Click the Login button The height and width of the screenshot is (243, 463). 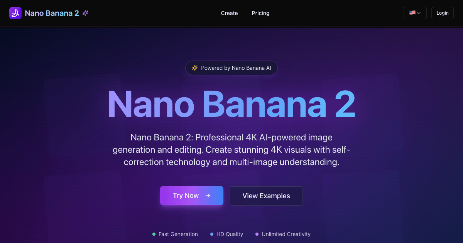click(x=442, y=13)
